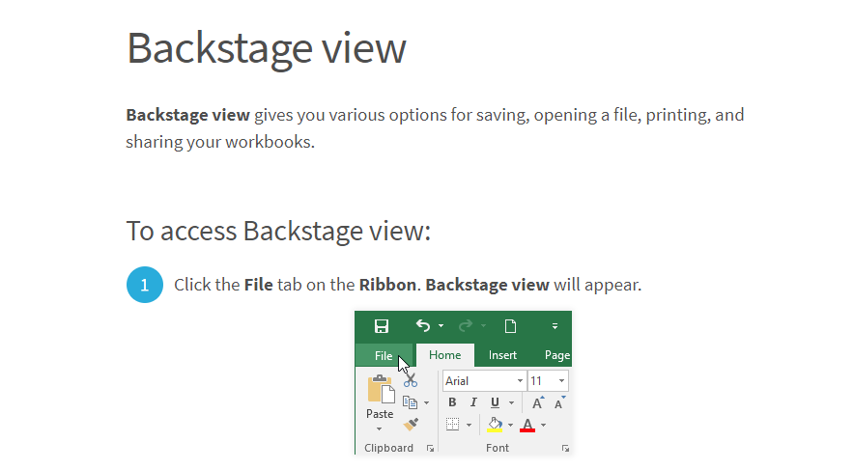Open the Clipboard dialog launcher
Image resolution: width=854 pixels, height=470 pixels.
[x=430, y=448]
